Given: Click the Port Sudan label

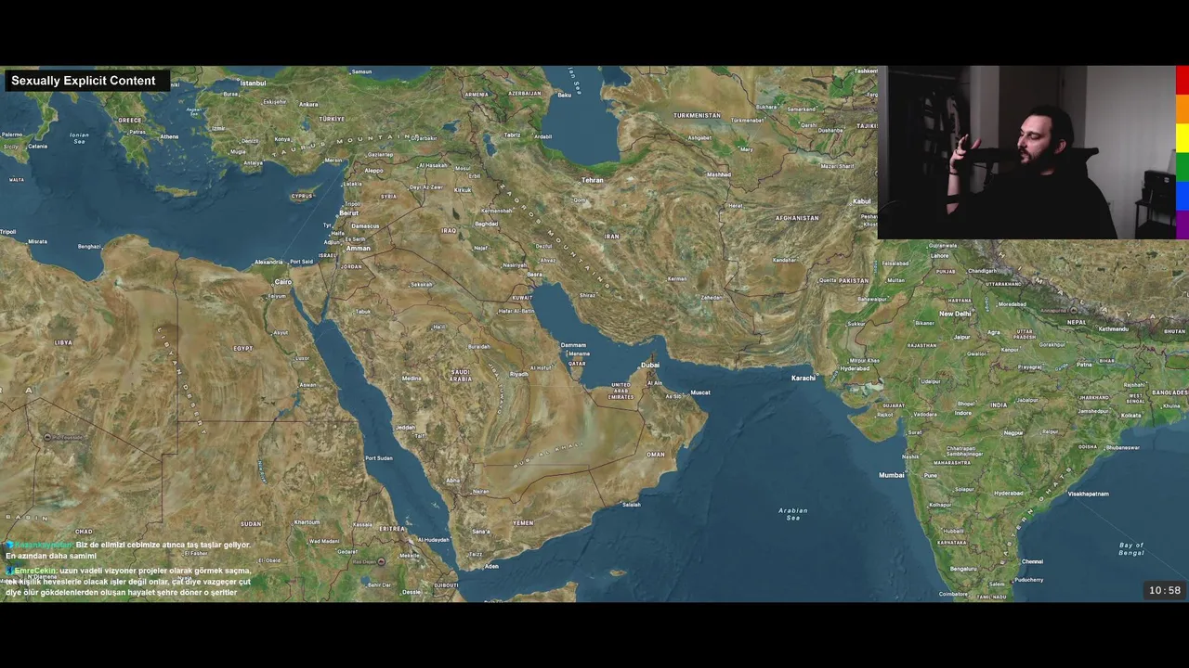Looking at the screenshot, I should coord(379,458).
